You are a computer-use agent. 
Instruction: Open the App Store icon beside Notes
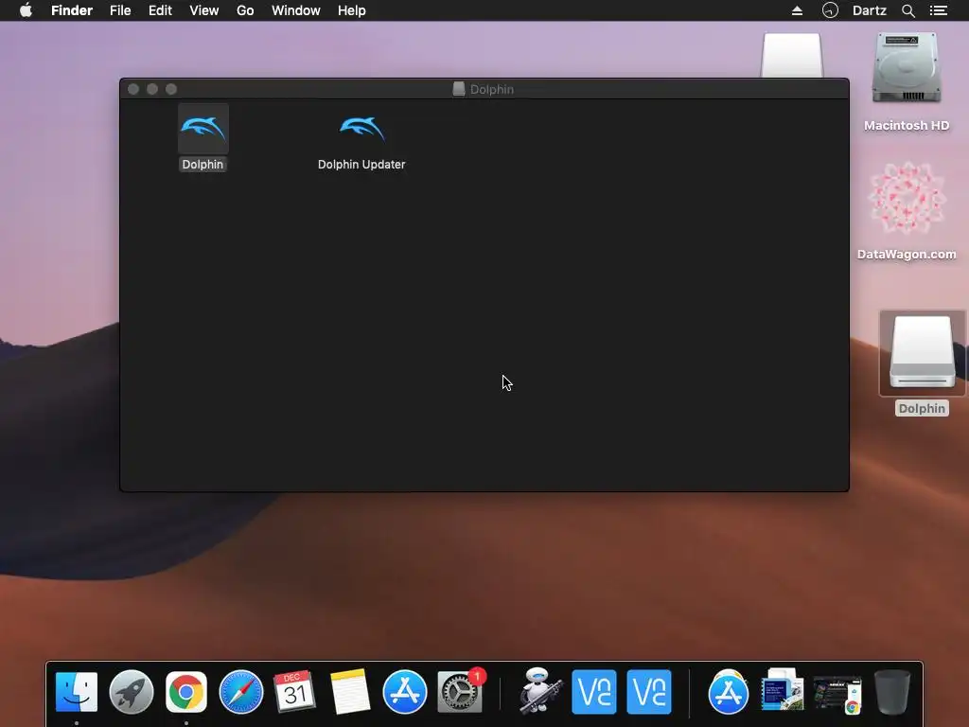click(405, 692)
